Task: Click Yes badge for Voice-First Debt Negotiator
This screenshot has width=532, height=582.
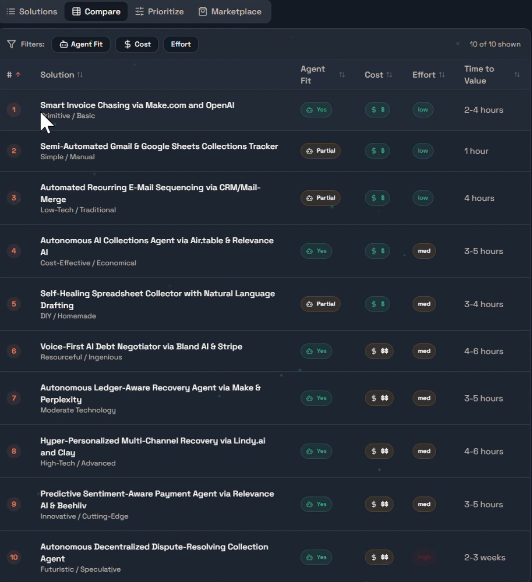Action: pos(316,351)
